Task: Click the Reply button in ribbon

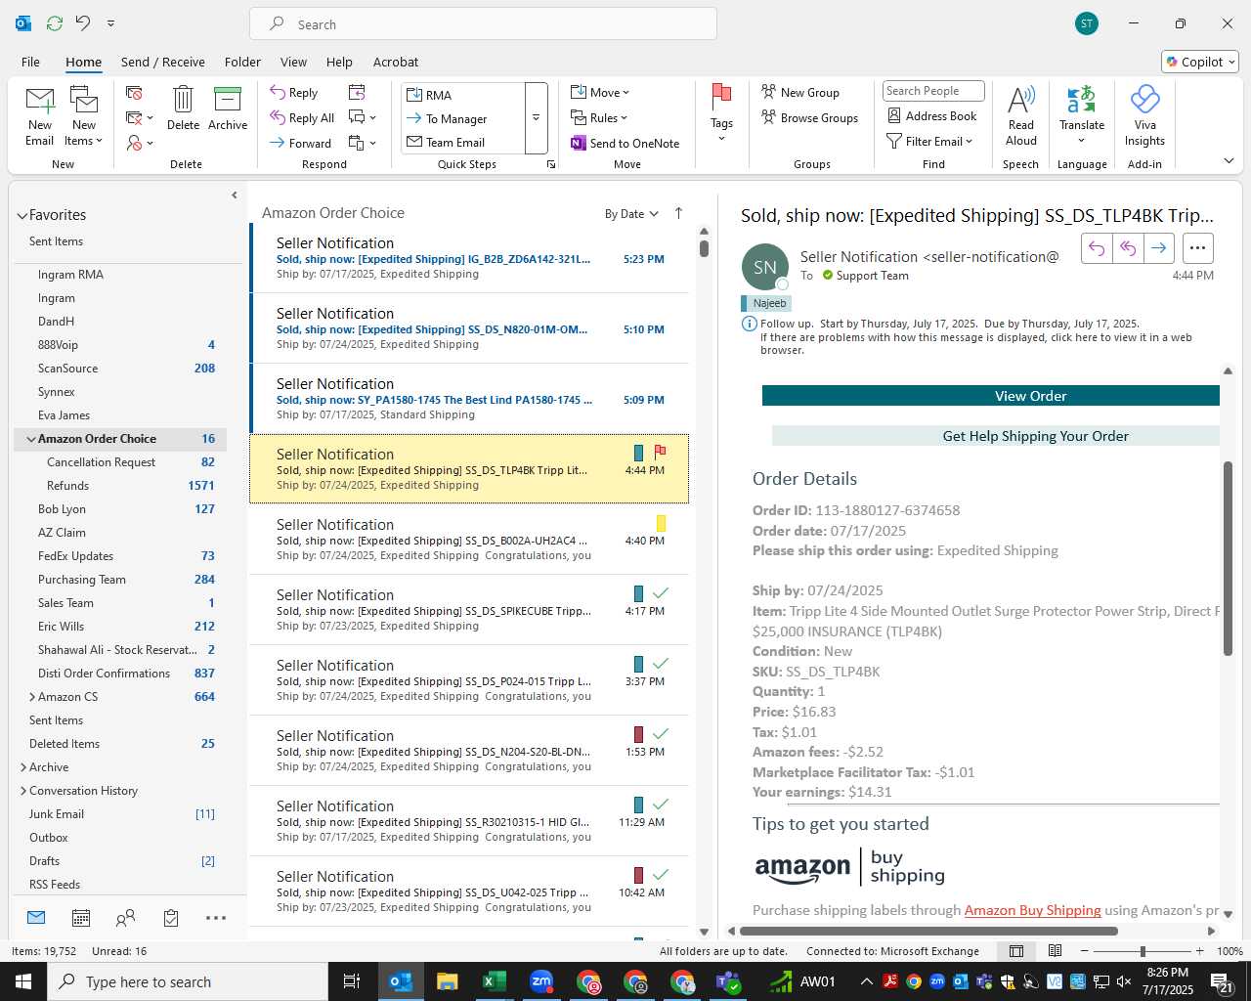Action: (294, 93)
